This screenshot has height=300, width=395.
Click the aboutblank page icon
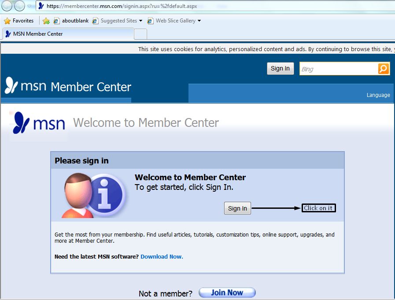click(x=56, y=21)
